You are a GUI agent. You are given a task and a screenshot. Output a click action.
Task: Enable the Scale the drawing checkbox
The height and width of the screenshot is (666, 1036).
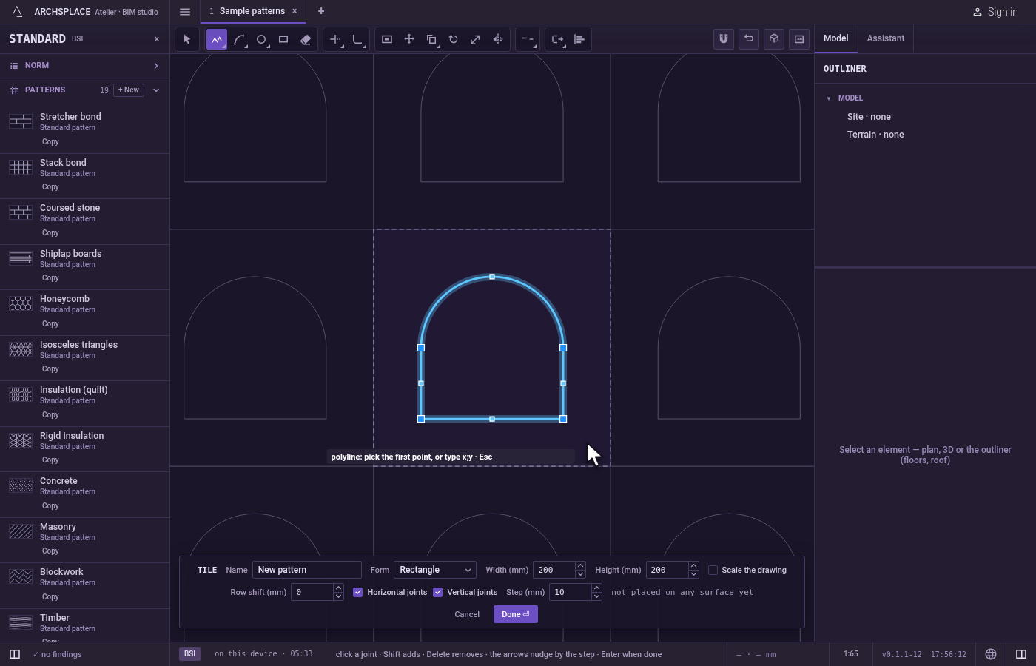pos(713,570)
